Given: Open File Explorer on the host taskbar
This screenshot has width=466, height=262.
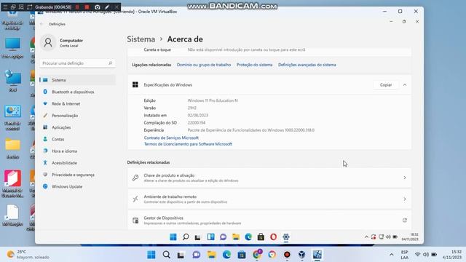Looking at the screenshot, I should [x=212, y=255].
